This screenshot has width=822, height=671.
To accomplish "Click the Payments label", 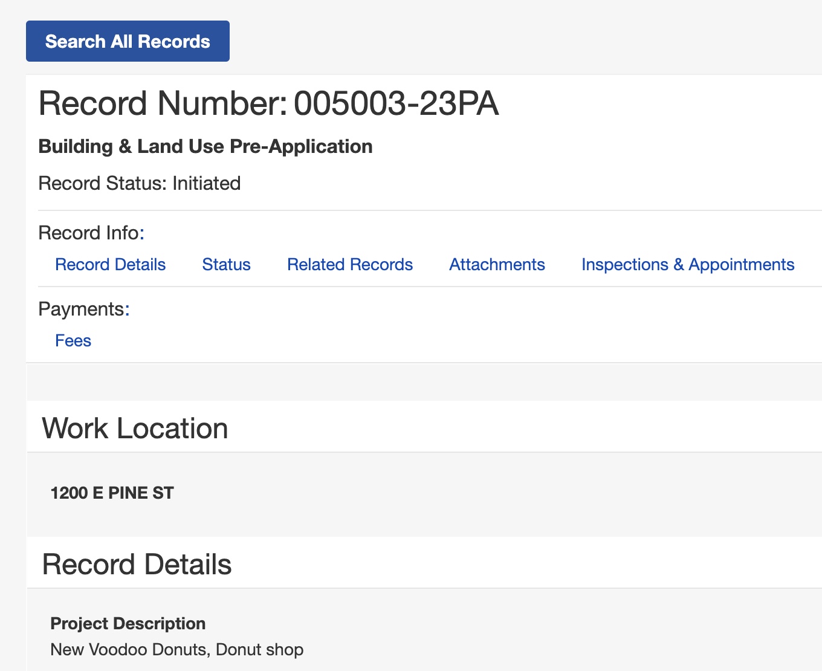I will [x=82, y=310].
